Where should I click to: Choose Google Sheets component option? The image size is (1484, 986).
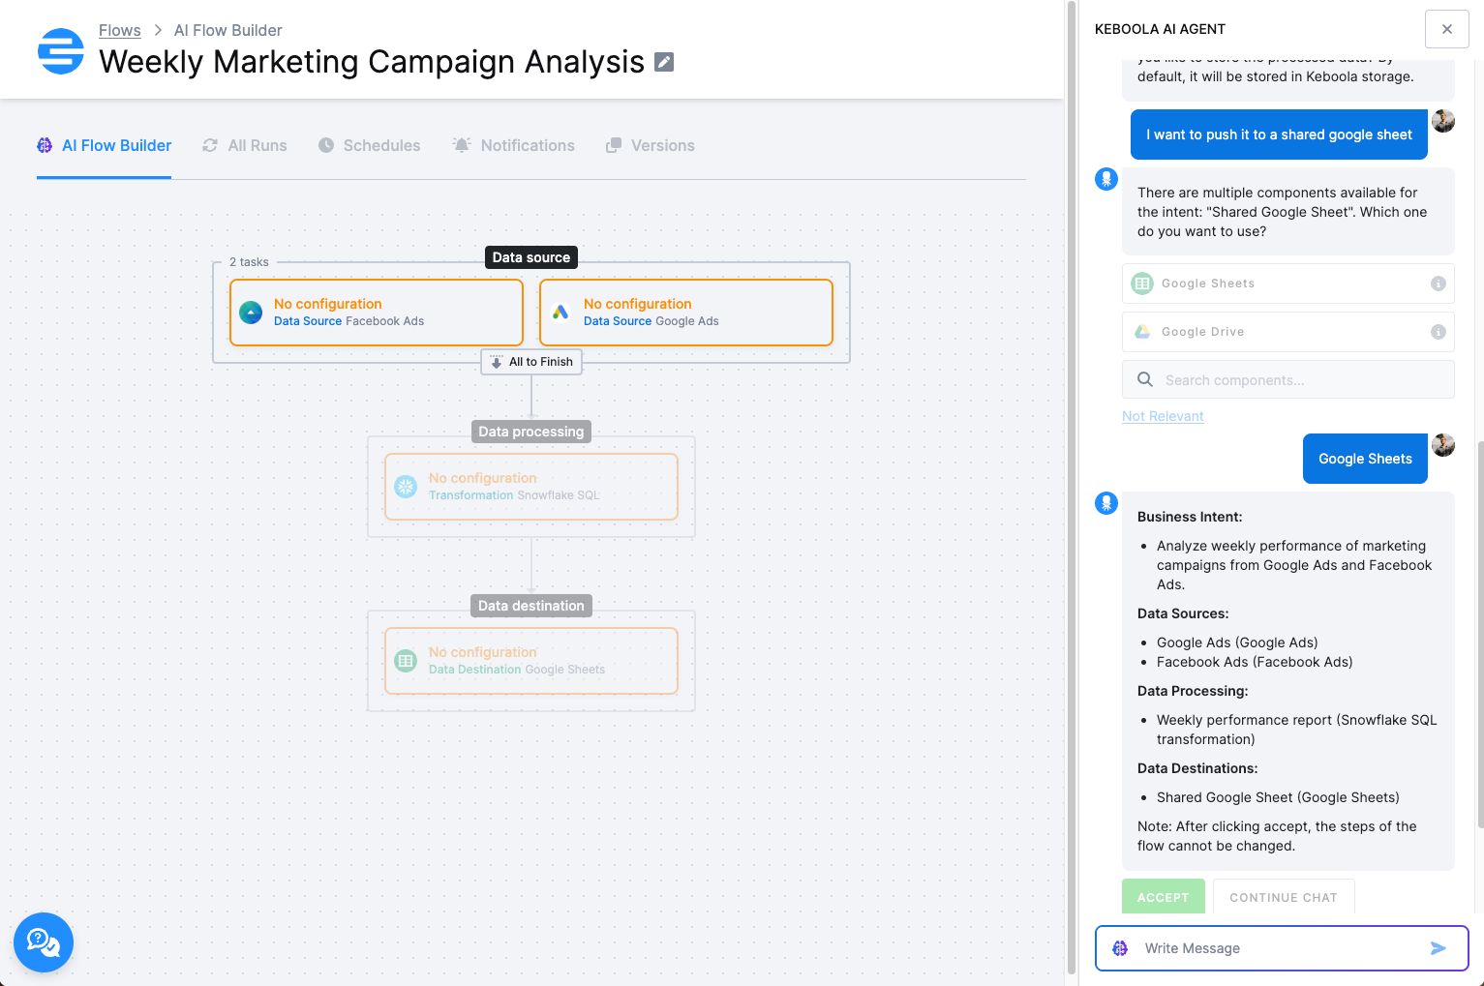[x=1288, y=284]
